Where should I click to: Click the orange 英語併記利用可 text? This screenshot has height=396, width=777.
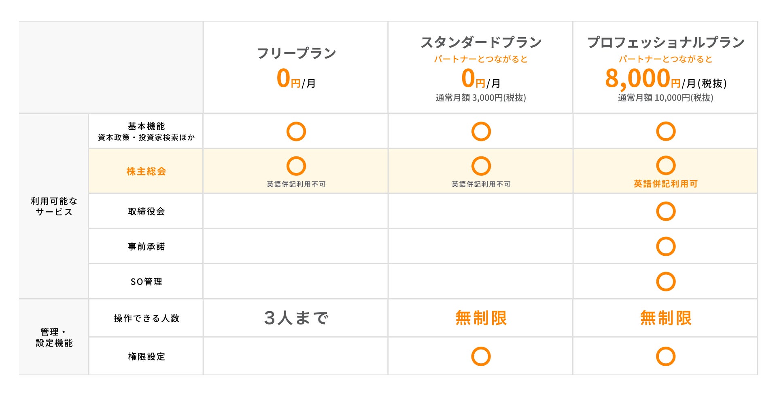point(666,184)
